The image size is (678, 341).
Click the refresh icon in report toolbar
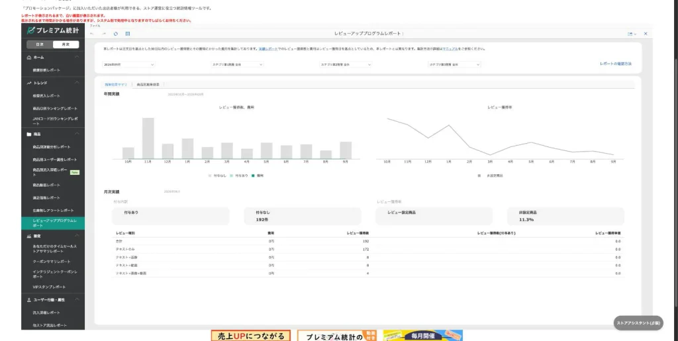(115, 34)
